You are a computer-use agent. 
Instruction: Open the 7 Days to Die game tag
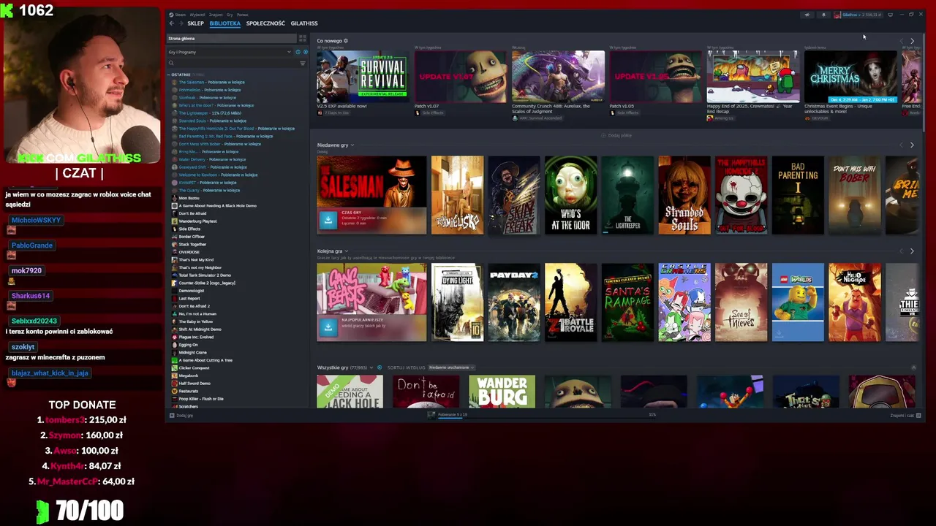click(333, 113)
